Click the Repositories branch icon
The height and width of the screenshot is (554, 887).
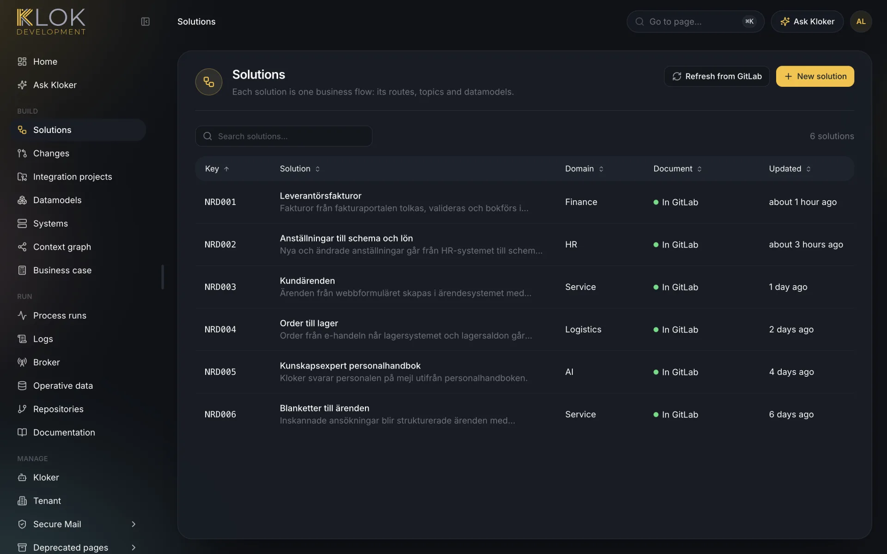[x=22, y=409]
